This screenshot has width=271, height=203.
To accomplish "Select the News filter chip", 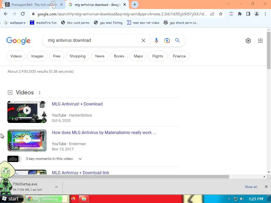I will click(100, 56).
